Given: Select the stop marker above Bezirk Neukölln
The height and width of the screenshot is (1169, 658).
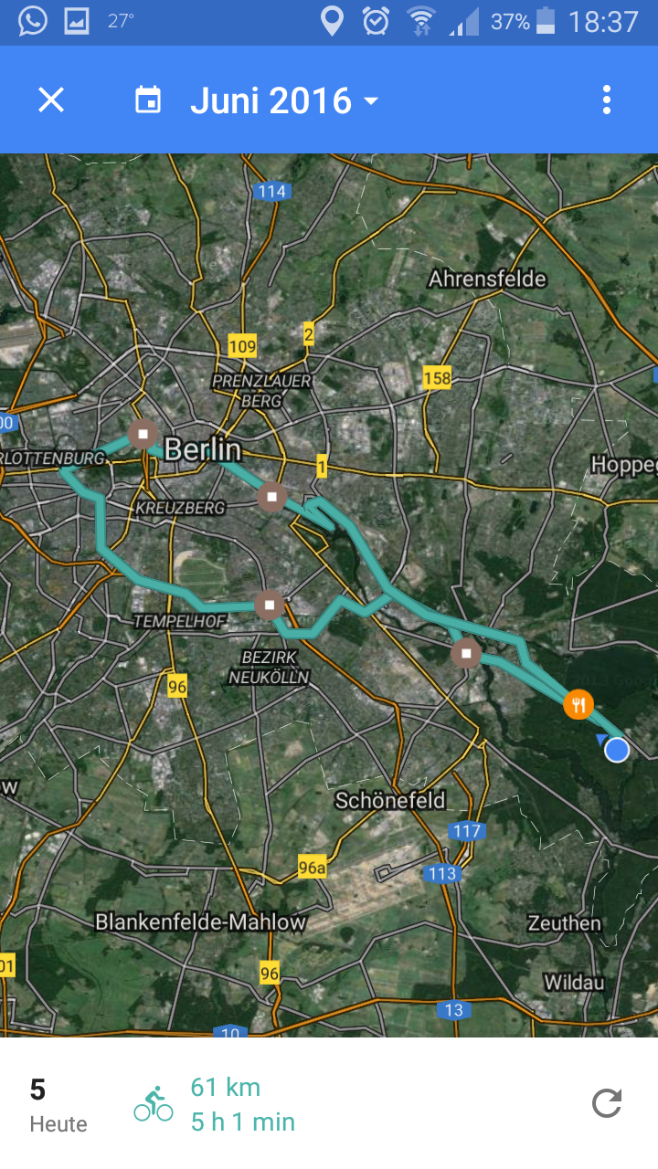Looking at the screenshot, I should pyautogui.click(x=269, y=605).
